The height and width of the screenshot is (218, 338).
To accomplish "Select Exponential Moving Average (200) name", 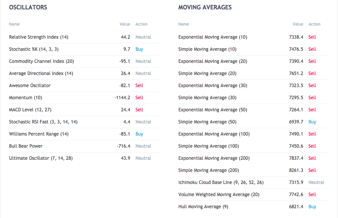I will (214, 158).
